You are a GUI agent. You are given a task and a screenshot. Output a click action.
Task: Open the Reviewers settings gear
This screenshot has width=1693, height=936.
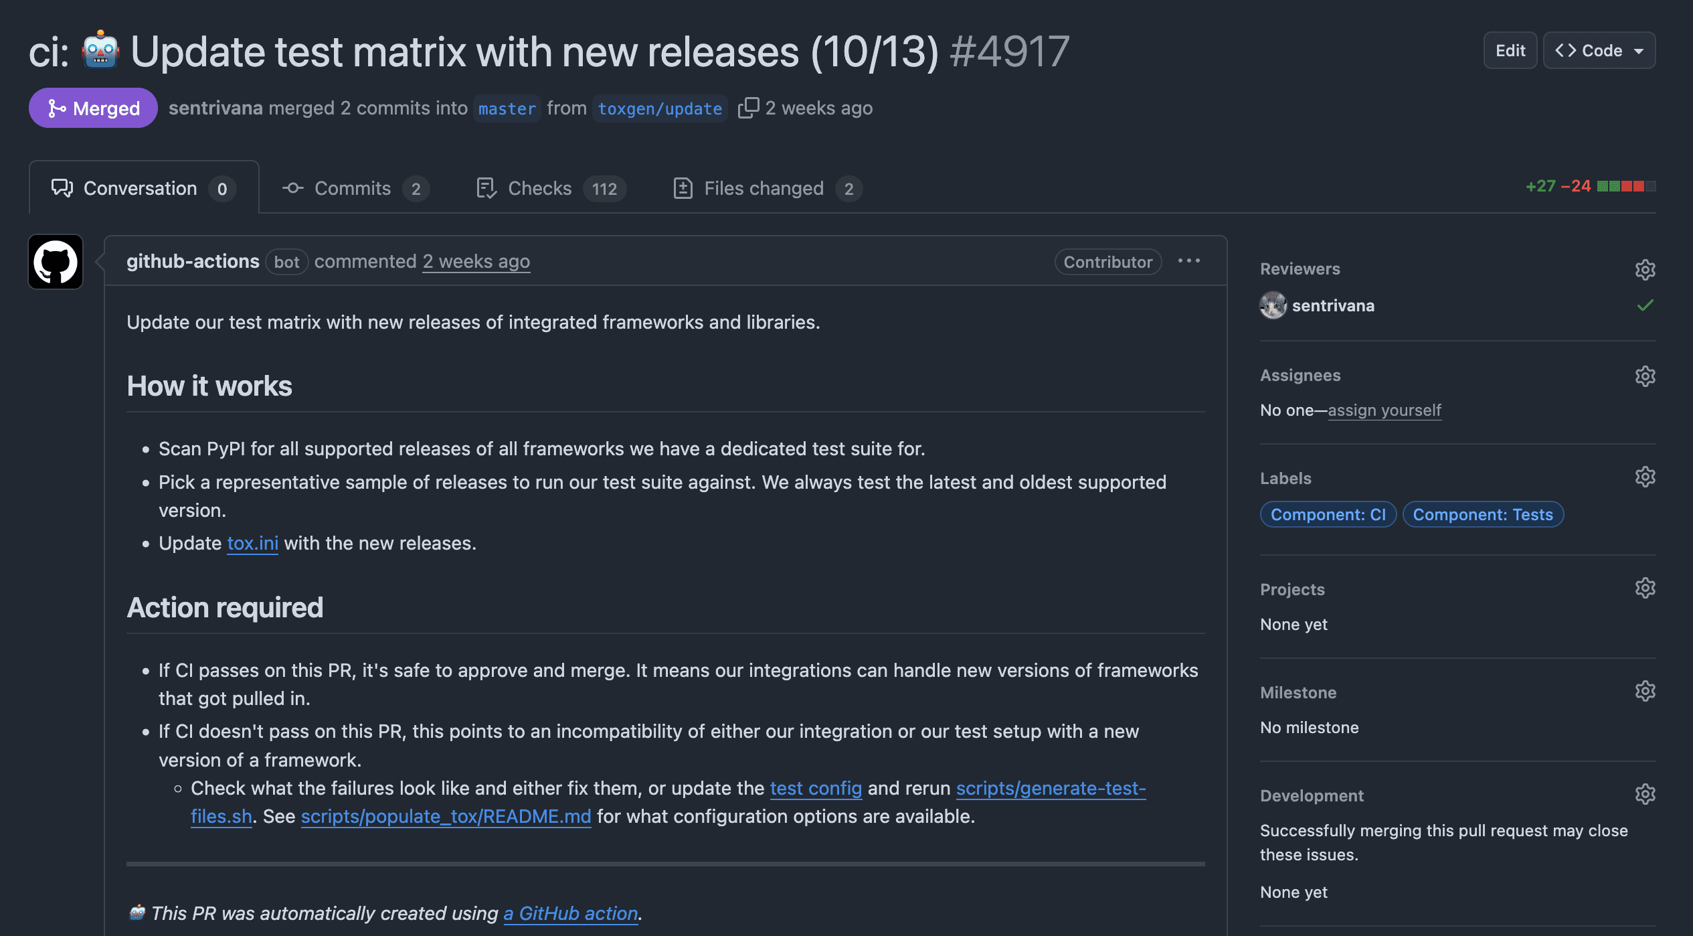(x=1645, y=270)
